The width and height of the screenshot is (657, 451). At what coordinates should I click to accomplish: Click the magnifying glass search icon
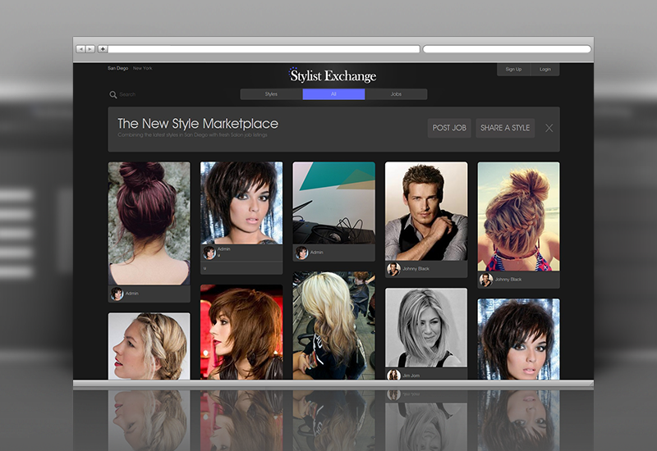click(113, 95)
